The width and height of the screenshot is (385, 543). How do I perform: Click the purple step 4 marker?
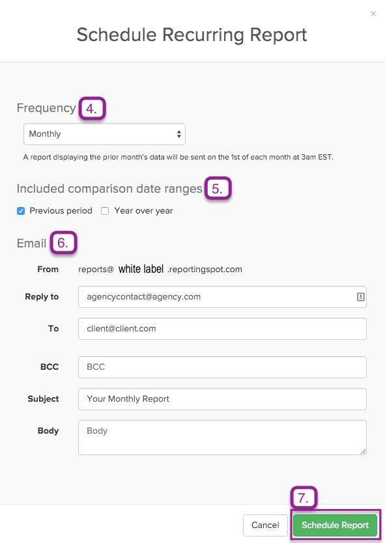point(92,108)
